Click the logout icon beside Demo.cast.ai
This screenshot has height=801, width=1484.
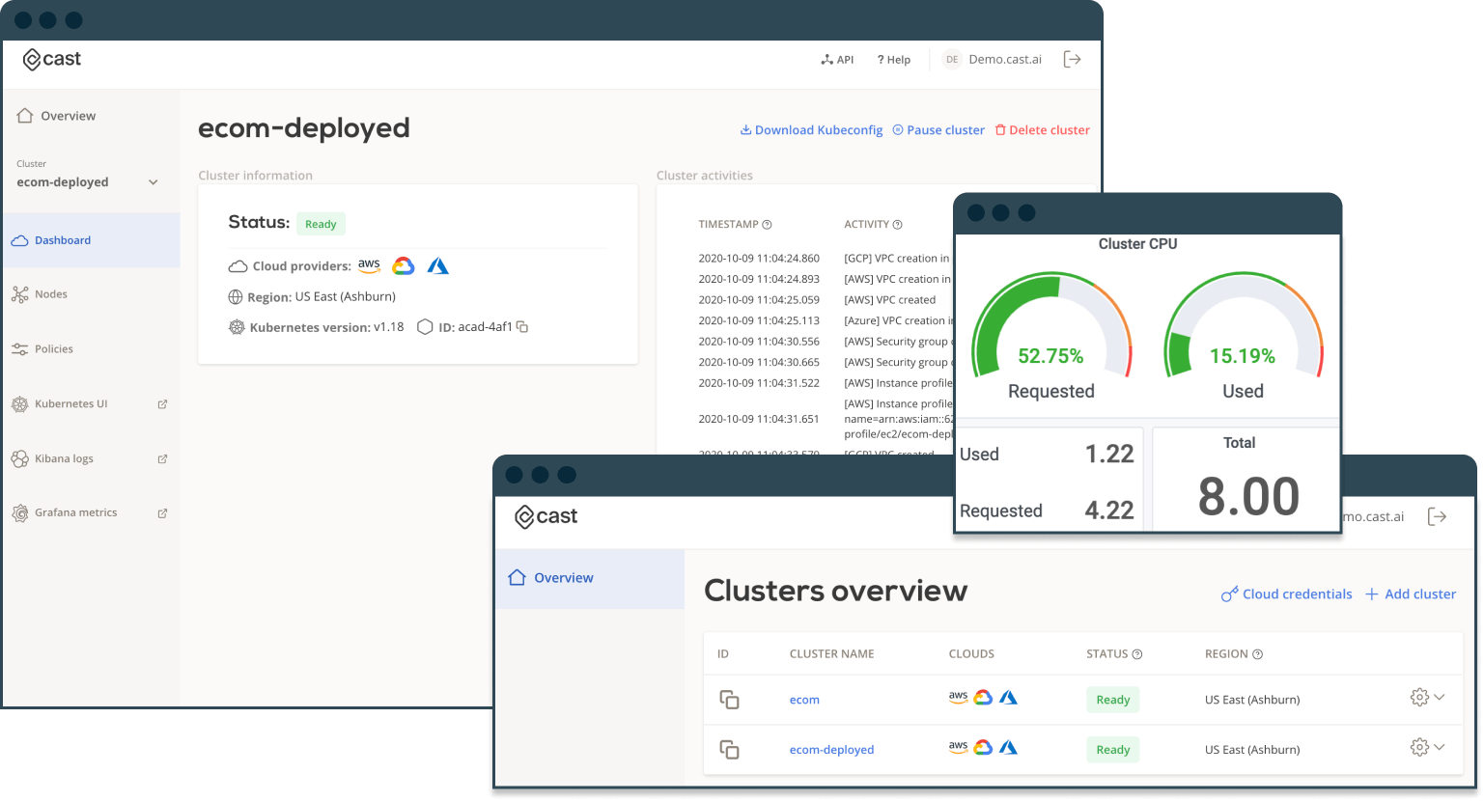1072,60
